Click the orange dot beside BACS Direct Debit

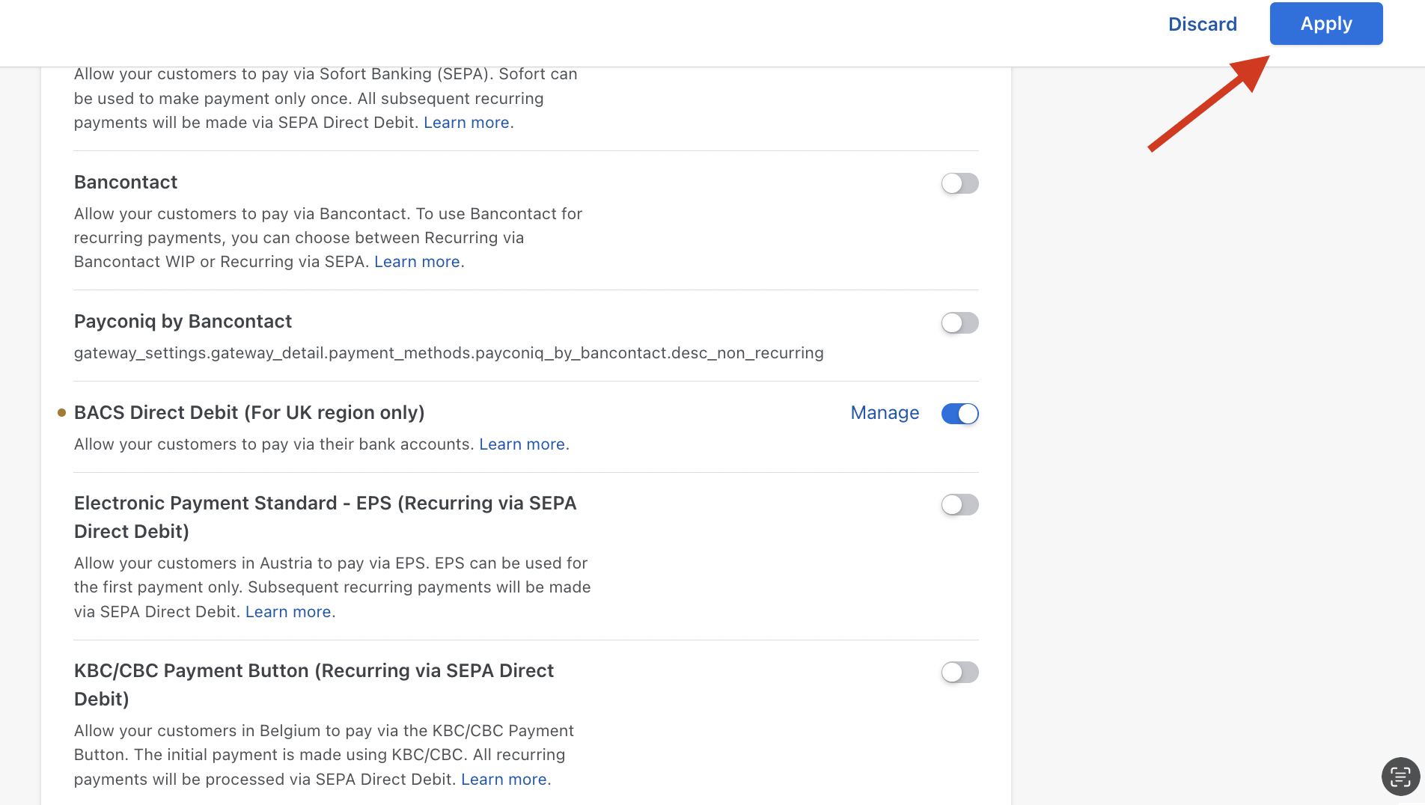(x=62, y=413)
